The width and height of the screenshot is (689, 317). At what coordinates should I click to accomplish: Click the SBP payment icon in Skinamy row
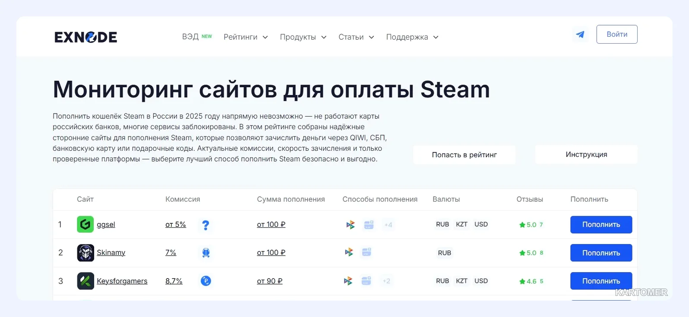coord(349,252)
